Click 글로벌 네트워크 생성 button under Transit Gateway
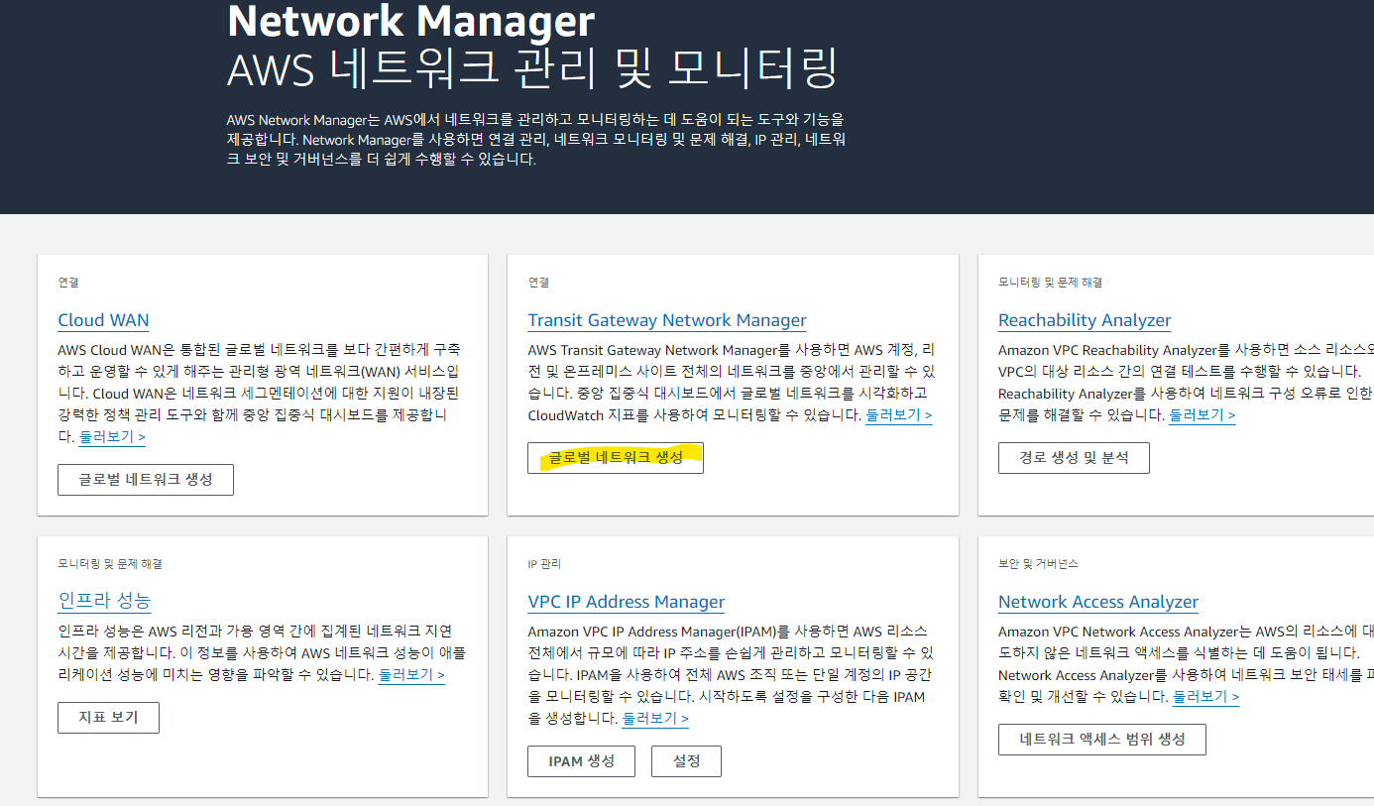Image resolution: width=1374 pixels, height=806 pixels. click(616, 457)
